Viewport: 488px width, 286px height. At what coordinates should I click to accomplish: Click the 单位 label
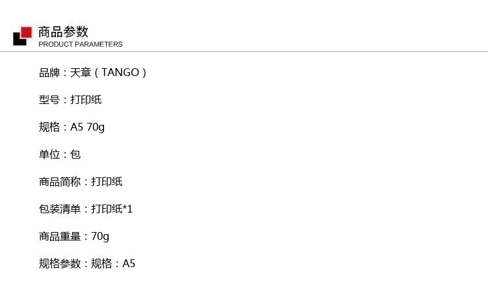pos(49,155)
